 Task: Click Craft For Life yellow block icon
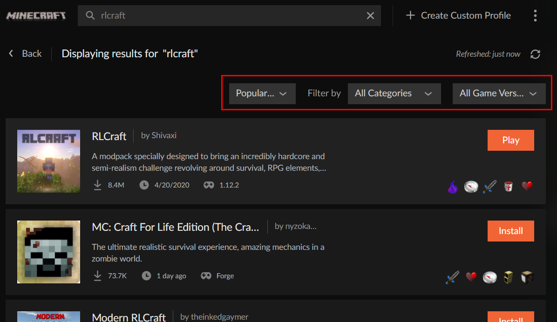509,277
